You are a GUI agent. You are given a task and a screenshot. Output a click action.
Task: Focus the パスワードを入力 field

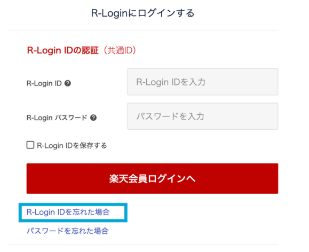coord(203,116)
